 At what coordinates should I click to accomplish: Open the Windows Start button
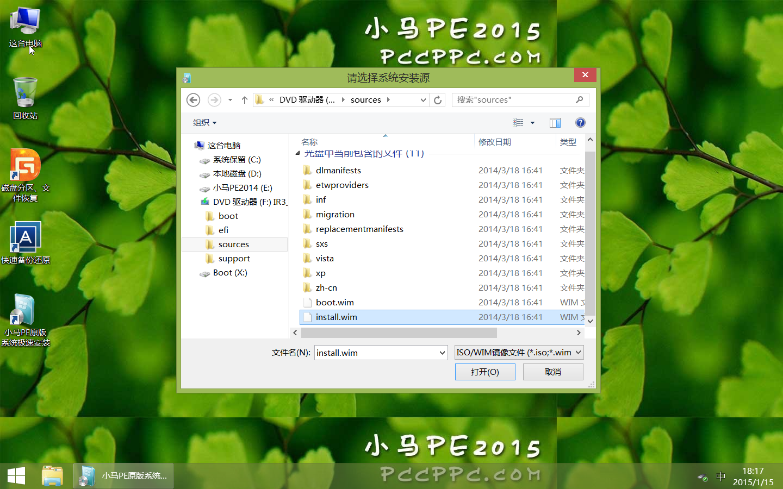16,476
